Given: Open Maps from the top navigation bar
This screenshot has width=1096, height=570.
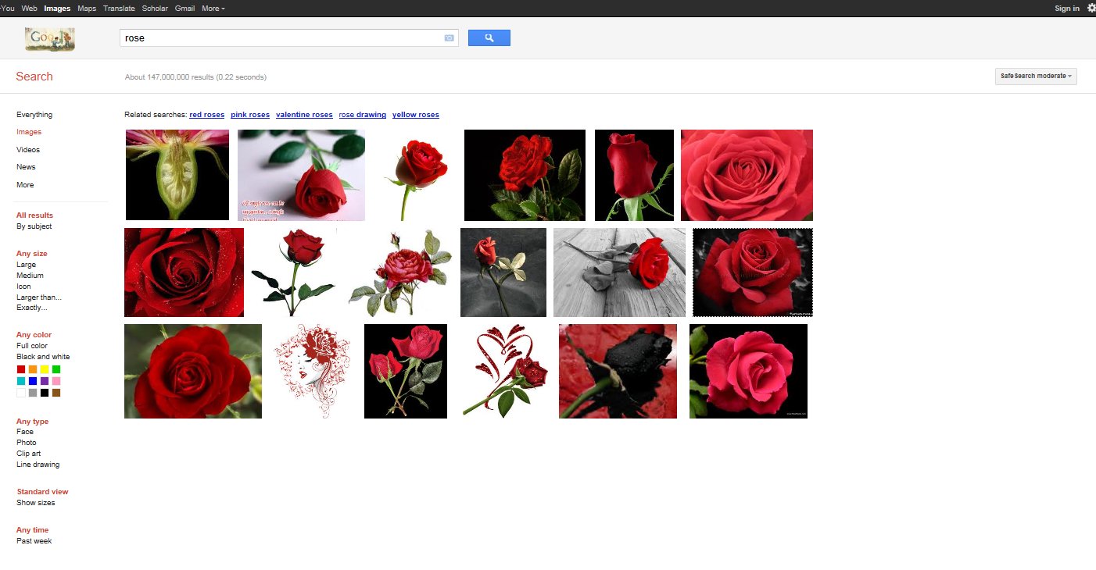Looking at the screenshot, I should tap(87, 9).
